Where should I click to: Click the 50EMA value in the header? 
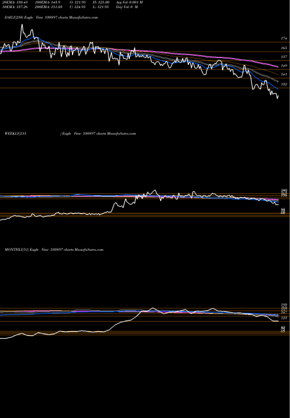pos(14,6)
